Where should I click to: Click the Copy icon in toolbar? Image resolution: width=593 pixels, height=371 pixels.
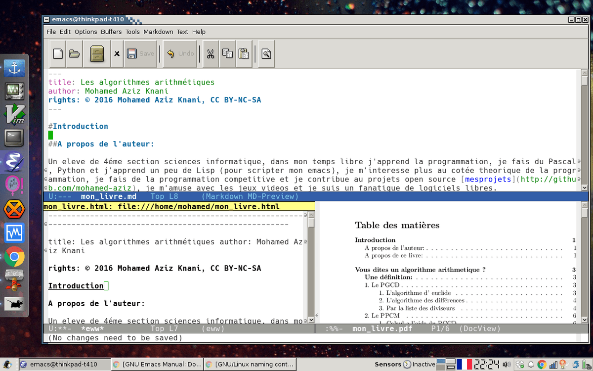pos(227,53)
